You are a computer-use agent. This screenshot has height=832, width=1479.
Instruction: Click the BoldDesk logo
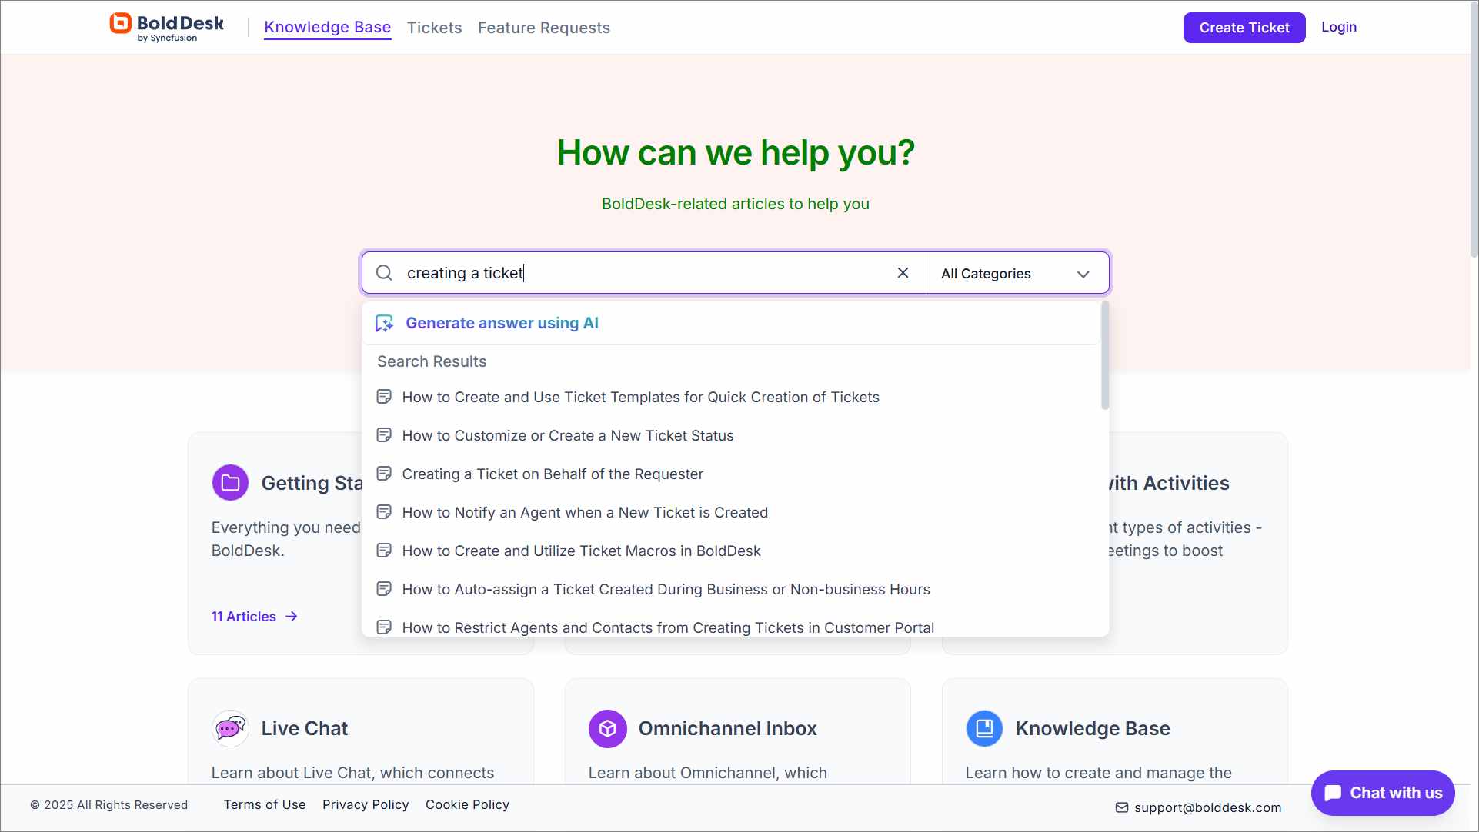coord(166,27)
